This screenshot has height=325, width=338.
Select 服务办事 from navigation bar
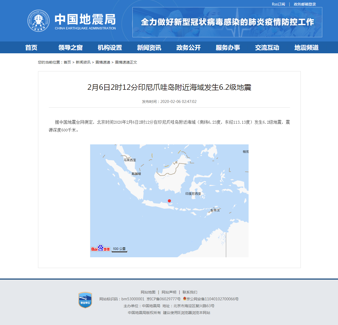[x=228, y=48]
